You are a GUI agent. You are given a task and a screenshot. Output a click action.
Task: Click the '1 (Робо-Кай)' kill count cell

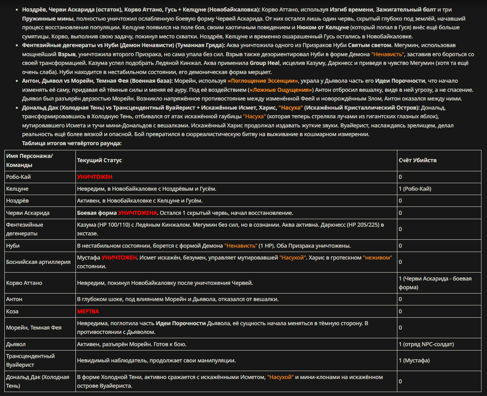439,189
